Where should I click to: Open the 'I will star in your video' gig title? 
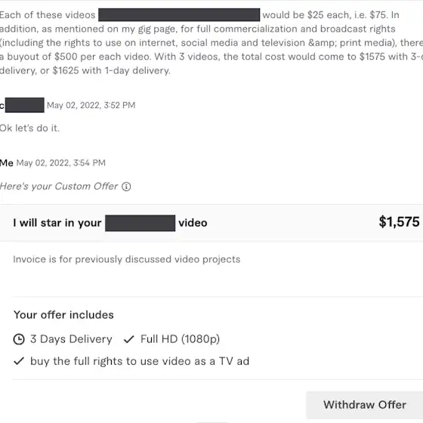pyautogui.click(x=110, y=223)
